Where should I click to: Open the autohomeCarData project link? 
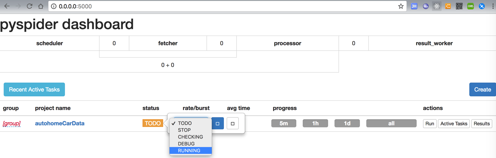coord(60,123)
